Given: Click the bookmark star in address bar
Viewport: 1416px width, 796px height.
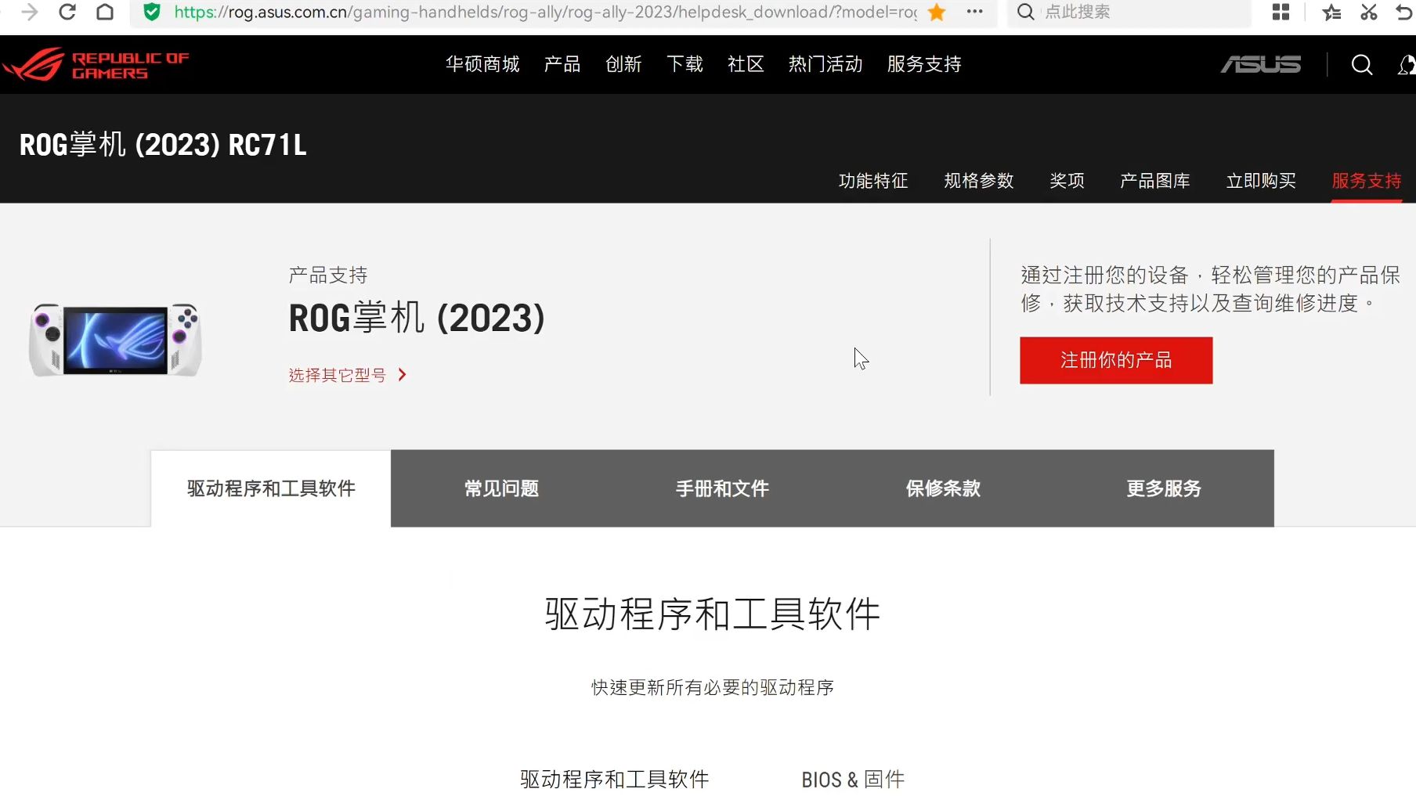Looking at the screenshot, I should point(937,12).
